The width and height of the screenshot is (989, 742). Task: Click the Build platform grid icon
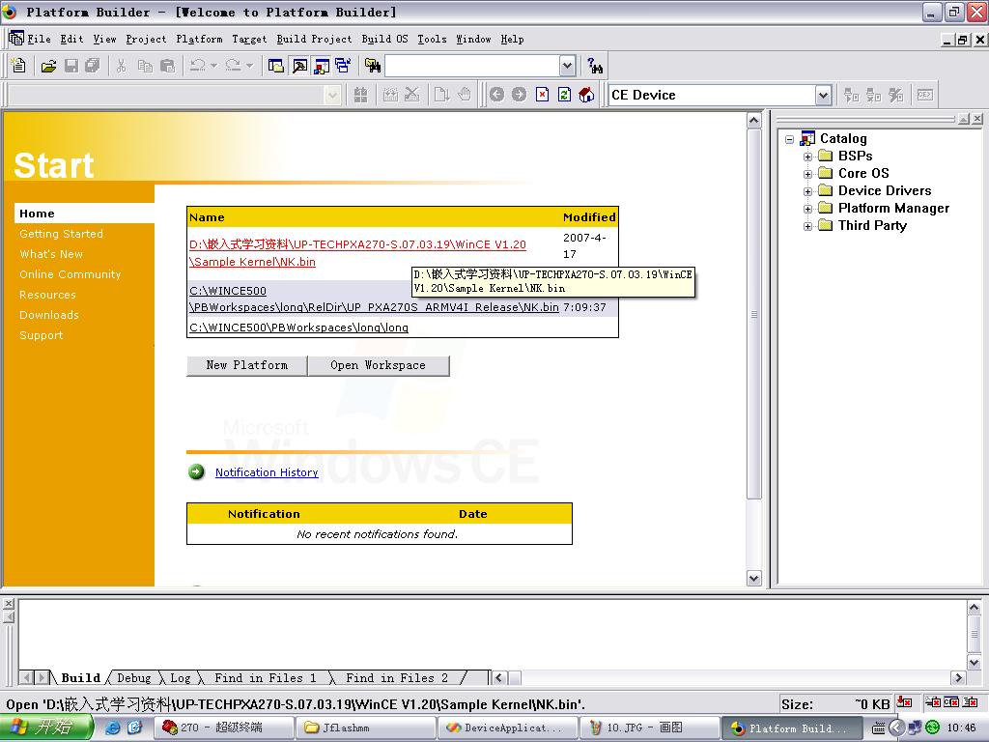coord(361,95)
